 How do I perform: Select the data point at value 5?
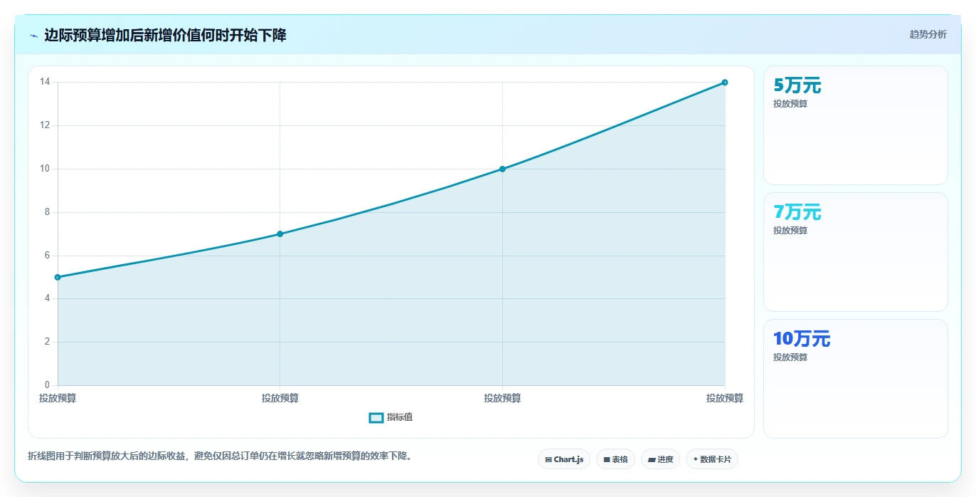(58, 277)
